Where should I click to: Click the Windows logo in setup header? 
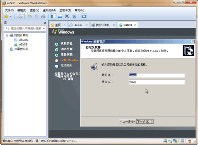(x=54, y=32)
